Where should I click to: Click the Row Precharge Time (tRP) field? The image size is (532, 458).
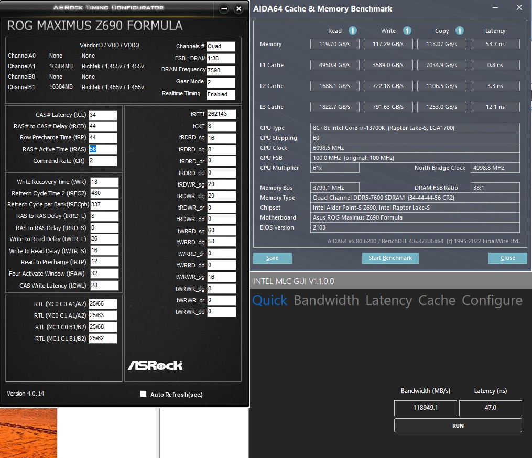[103, 137]
